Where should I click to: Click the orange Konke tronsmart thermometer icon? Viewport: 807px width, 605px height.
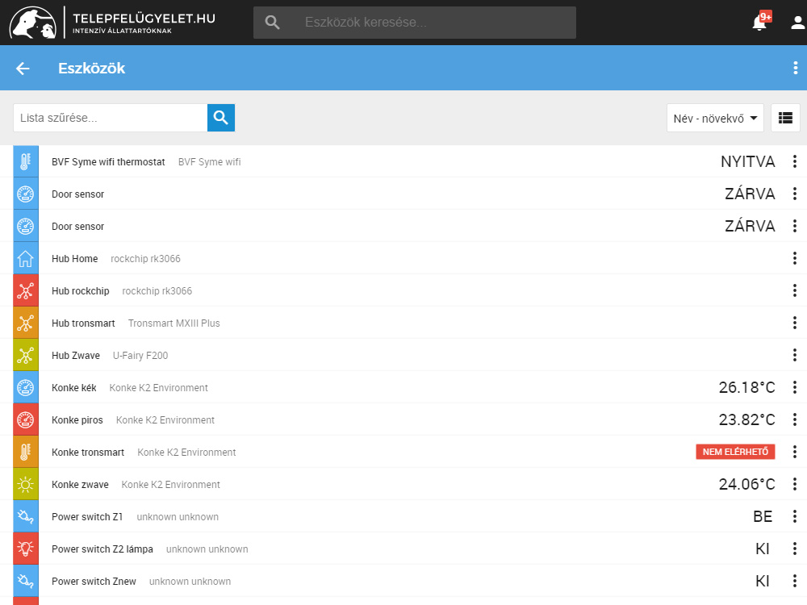(x=26, y=453)
